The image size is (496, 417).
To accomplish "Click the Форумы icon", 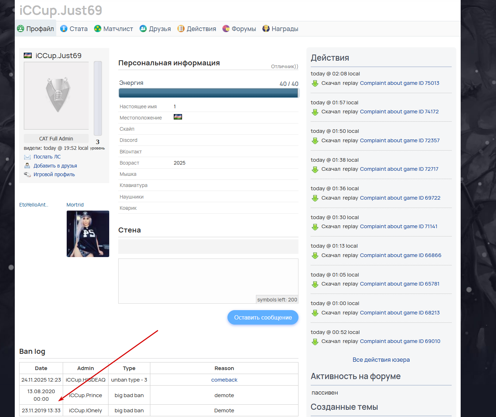I will tap(226, 29).
